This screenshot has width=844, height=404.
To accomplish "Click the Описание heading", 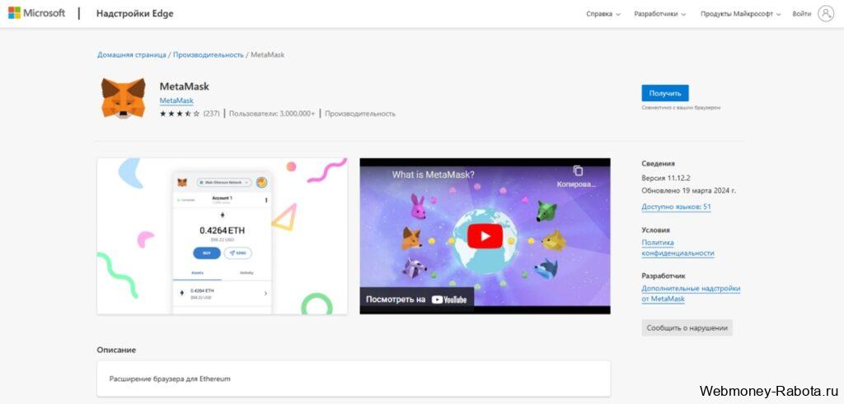I will [x=116, y=350].
